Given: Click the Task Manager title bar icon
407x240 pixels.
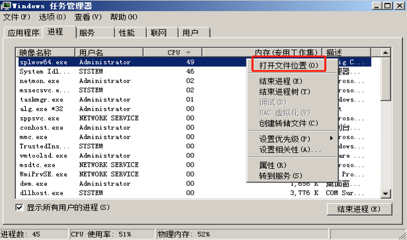Looking at the screenshot, I should (x=6, y=5).
